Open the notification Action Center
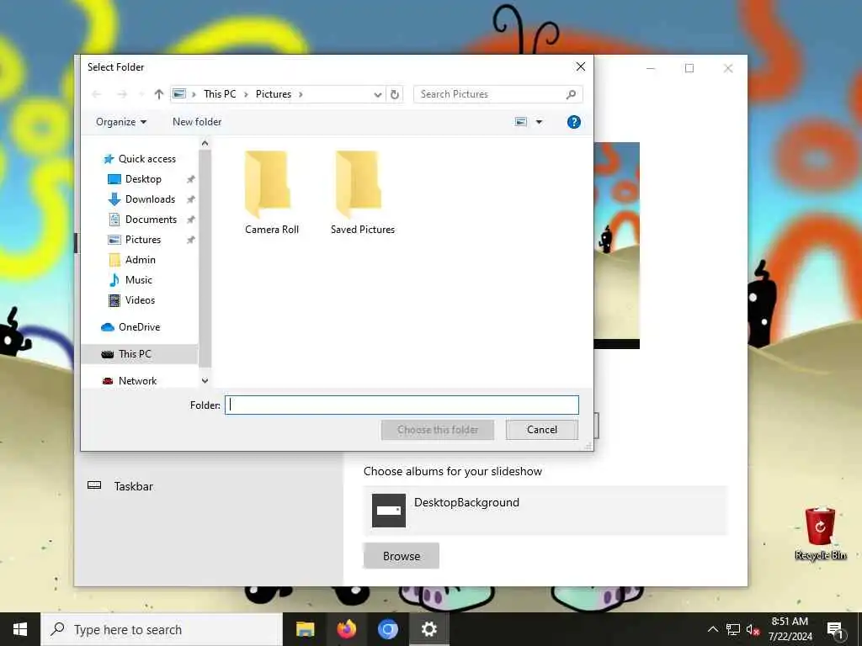The image size is (862, 646). coord(836,629)
